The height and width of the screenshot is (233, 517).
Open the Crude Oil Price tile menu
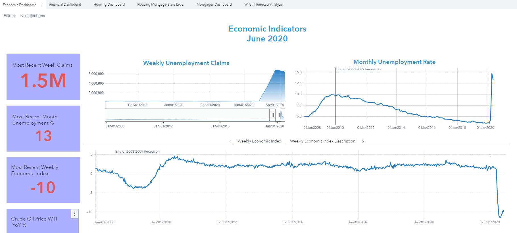point(75,214)
